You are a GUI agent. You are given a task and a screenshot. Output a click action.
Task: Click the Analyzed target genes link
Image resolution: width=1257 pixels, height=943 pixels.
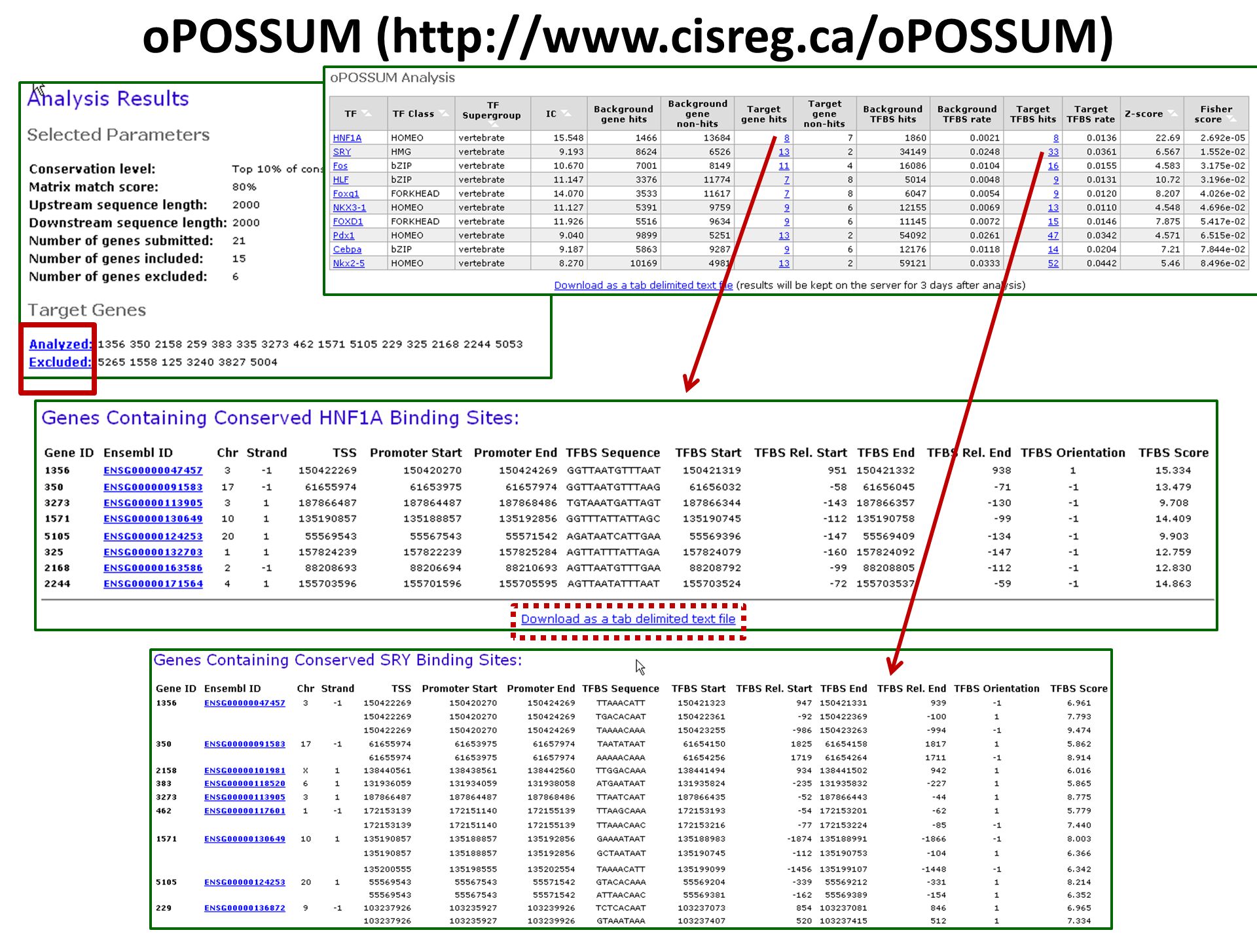click(60, 344)
